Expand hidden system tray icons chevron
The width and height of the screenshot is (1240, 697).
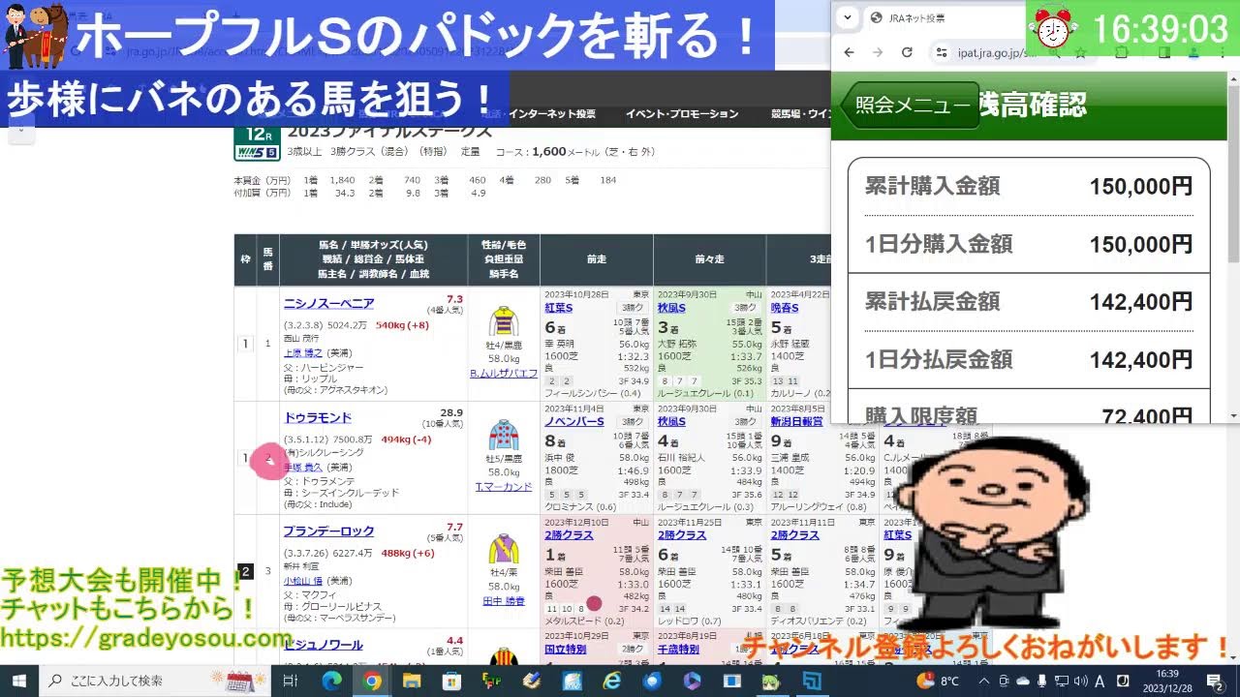(x=984, y=681)
